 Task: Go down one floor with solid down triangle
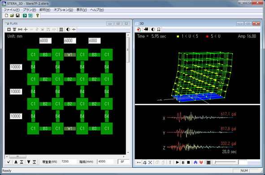(29, 162)
